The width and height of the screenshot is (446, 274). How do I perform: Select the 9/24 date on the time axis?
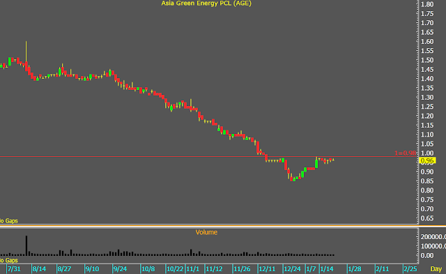coord(120,269)
